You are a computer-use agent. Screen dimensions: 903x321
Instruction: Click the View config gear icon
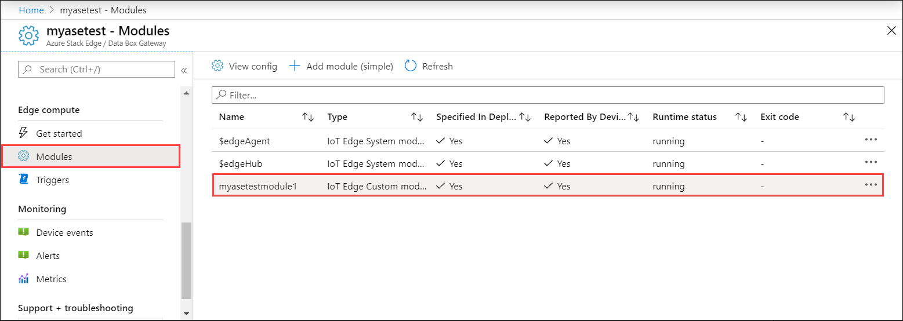217,66
